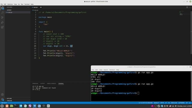This screenshot has width=192, height=108.
Task: Click inside the VS Code integrated terminal prompt
Action: (39, 89)
